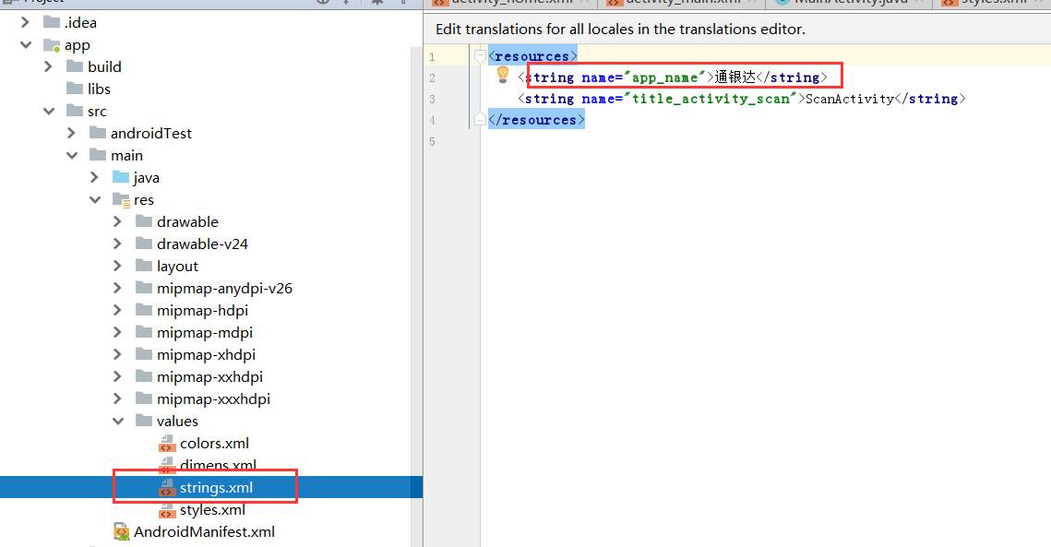1051x547 pixels.
Task: Select the libs folder label
Action: (100, 89)
